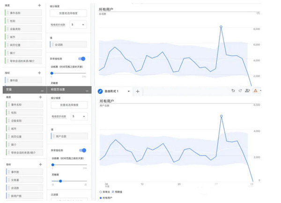
Task: Click the redo arrow icon
Action: [x=240, y=91]
